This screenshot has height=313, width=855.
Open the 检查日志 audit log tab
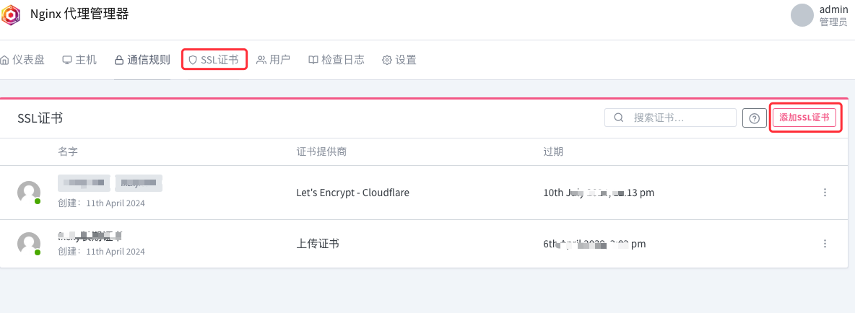[337, 60]
